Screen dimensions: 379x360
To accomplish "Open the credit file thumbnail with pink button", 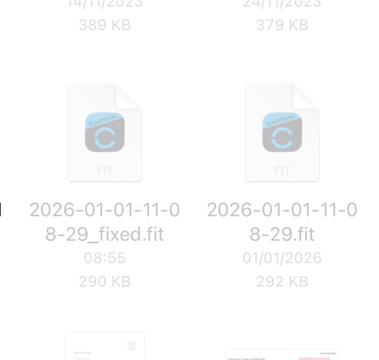I will tap(282, 354).
